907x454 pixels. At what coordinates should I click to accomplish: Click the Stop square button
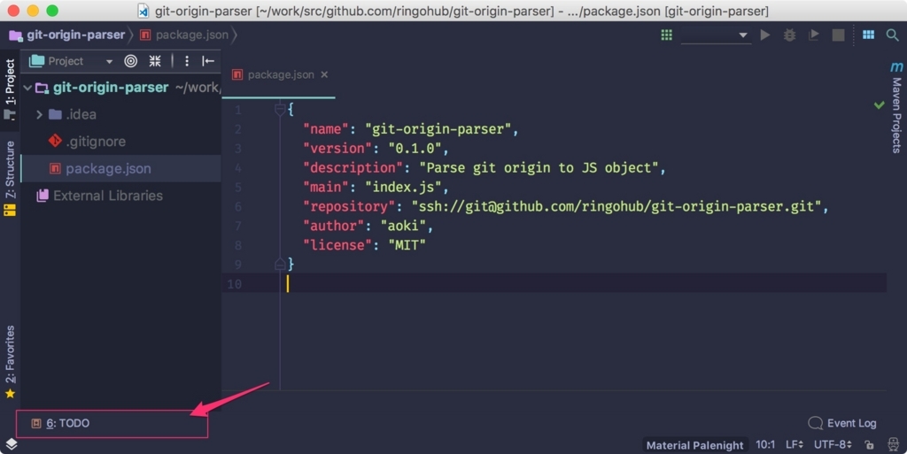click(838, 35)
